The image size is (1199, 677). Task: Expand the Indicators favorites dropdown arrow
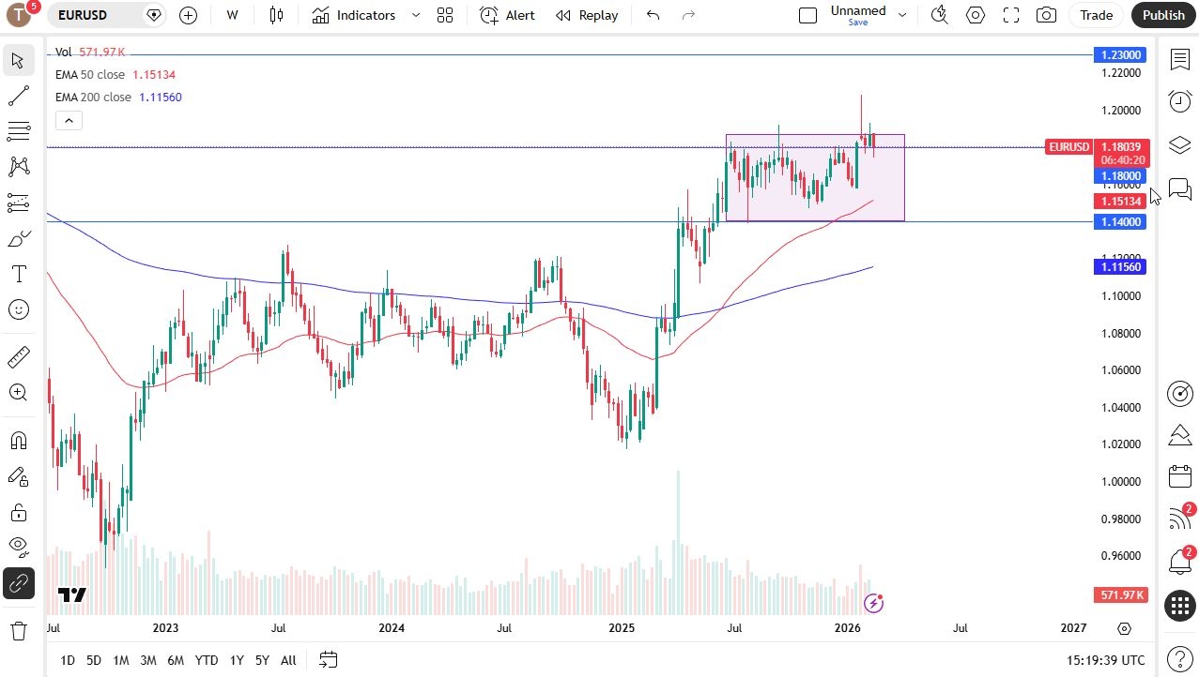[x=416, y=15]
